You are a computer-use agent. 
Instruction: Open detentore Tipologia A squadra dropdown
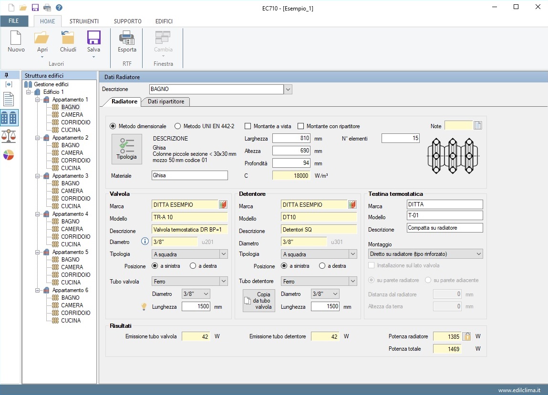pyautogui.click(x=353, y=254)
